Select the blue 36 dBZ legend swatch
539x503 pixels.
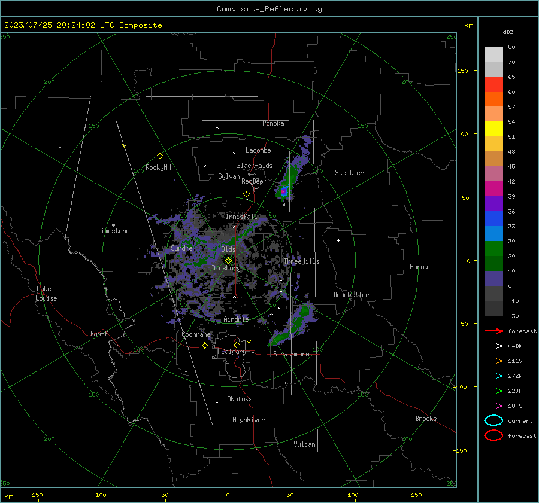493,218
